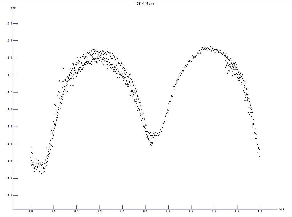Click the 11.8 magnitude tick label
The image size is (292, 217).
point(9,195)
